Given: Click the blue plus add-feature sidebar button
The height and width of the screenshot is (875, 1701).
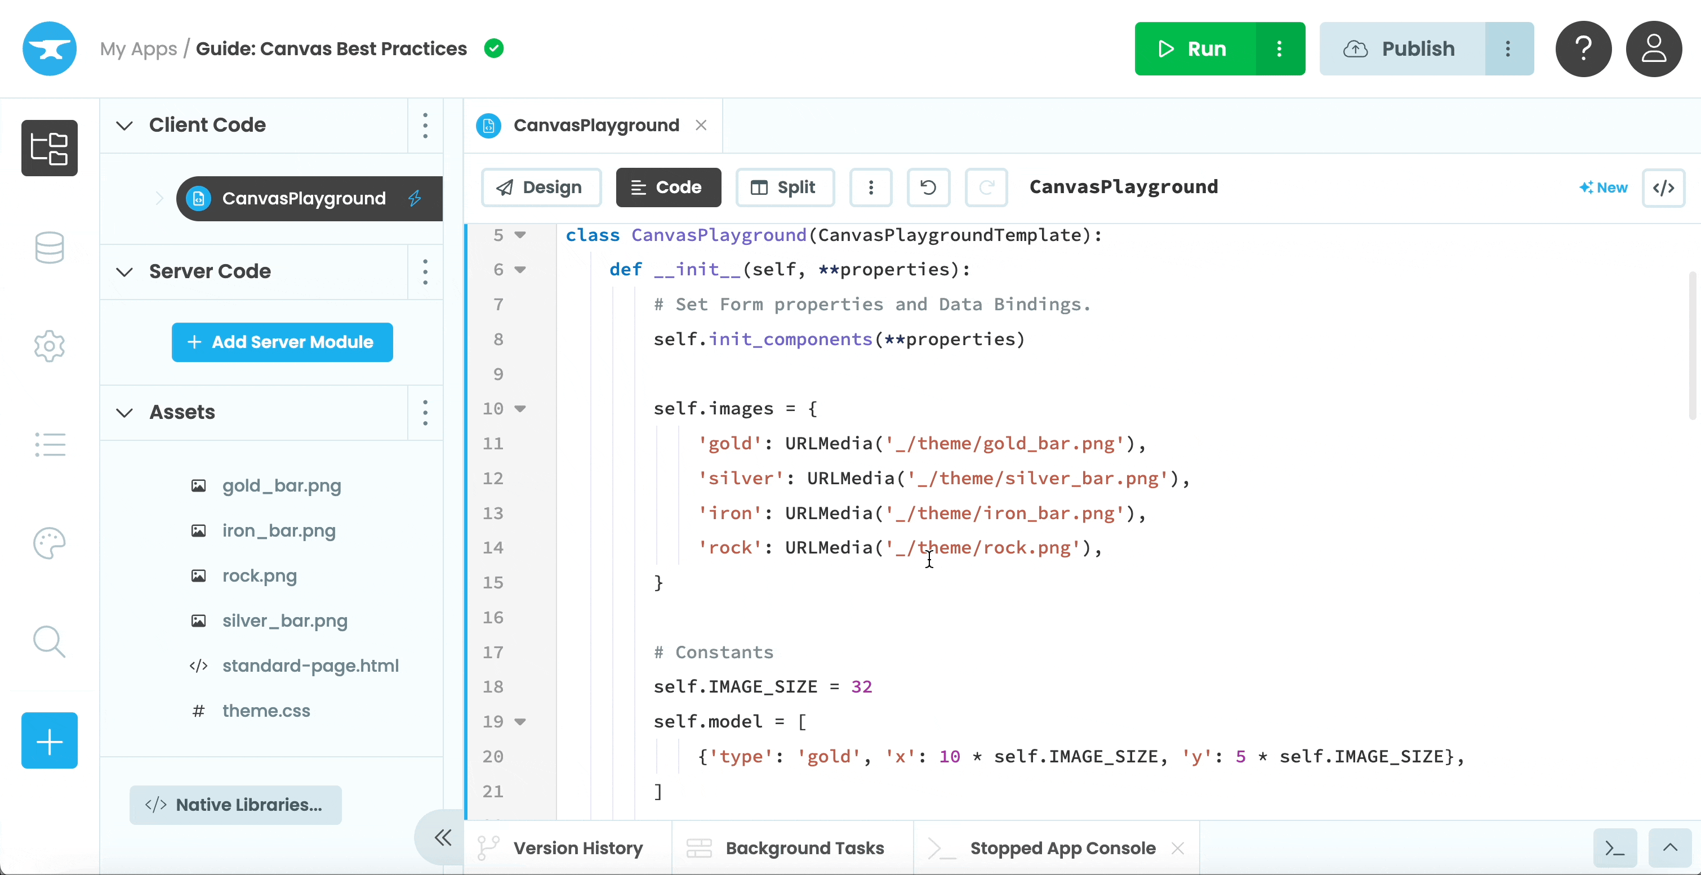Looking at the screenshot, I should [x=50, y=740].
